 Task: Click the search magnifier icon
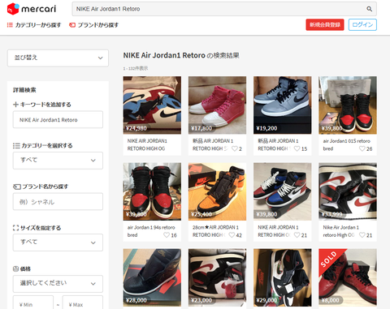tap(369, 9)
